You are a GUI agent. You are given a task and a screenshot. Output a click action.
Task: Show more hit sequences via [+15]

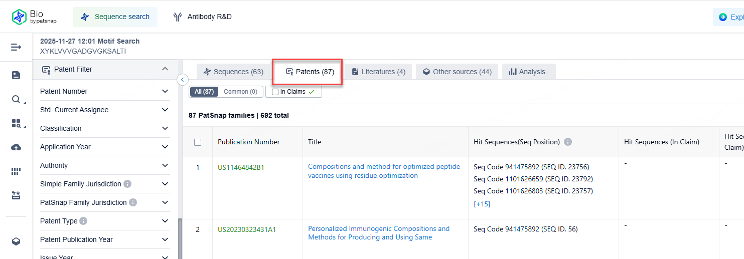click(482, 204)
